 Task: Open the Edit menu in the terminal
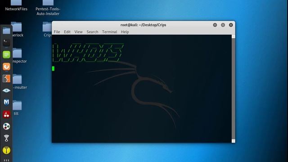click(67, 32)
